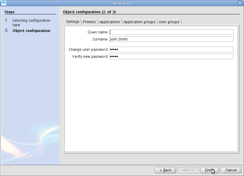Cancel the new user wizard
Screen dimensions: 244x176
[231, 170]
